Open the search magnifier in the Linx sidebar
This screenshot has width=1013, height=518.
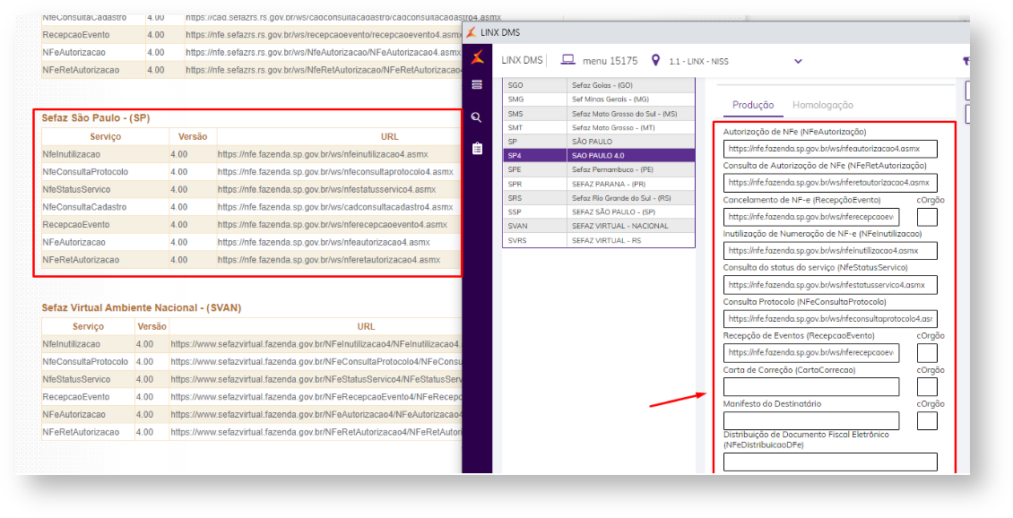point(477,117)
